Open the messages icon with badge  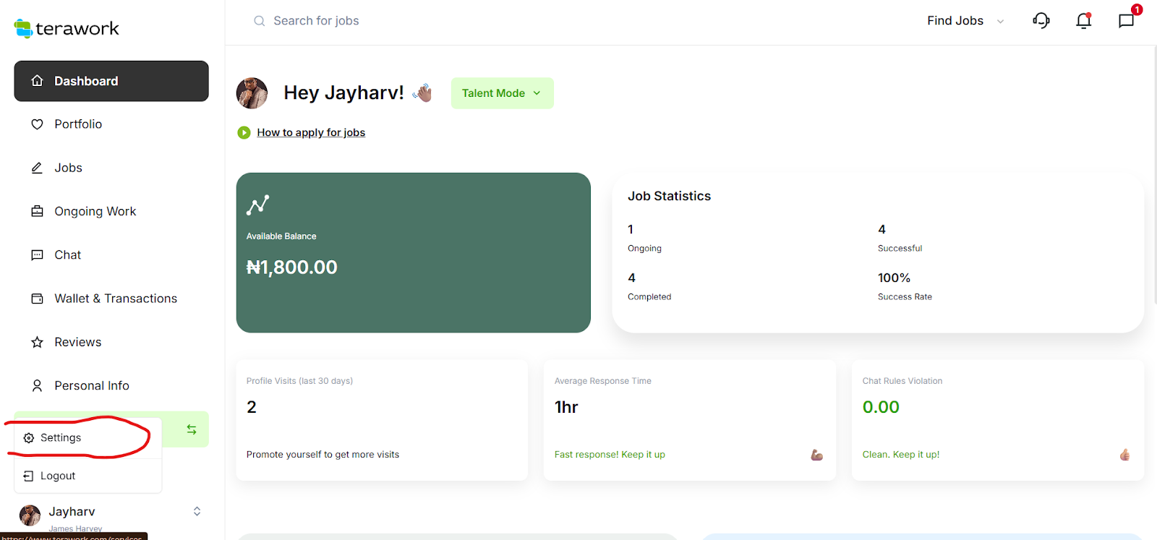click(1126, 20)
